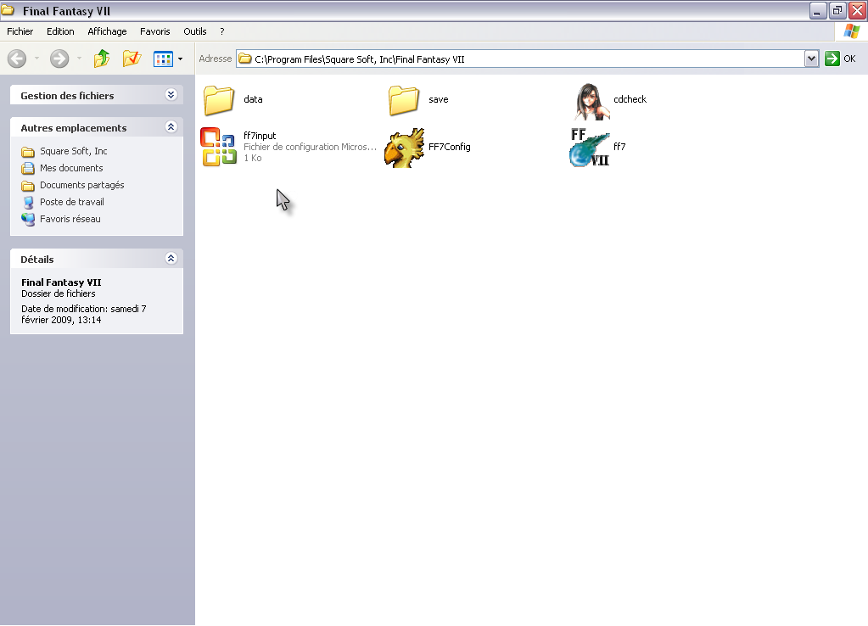
Task: Open the Forward history dropdown arrow
Action: [x=79, y=59]
